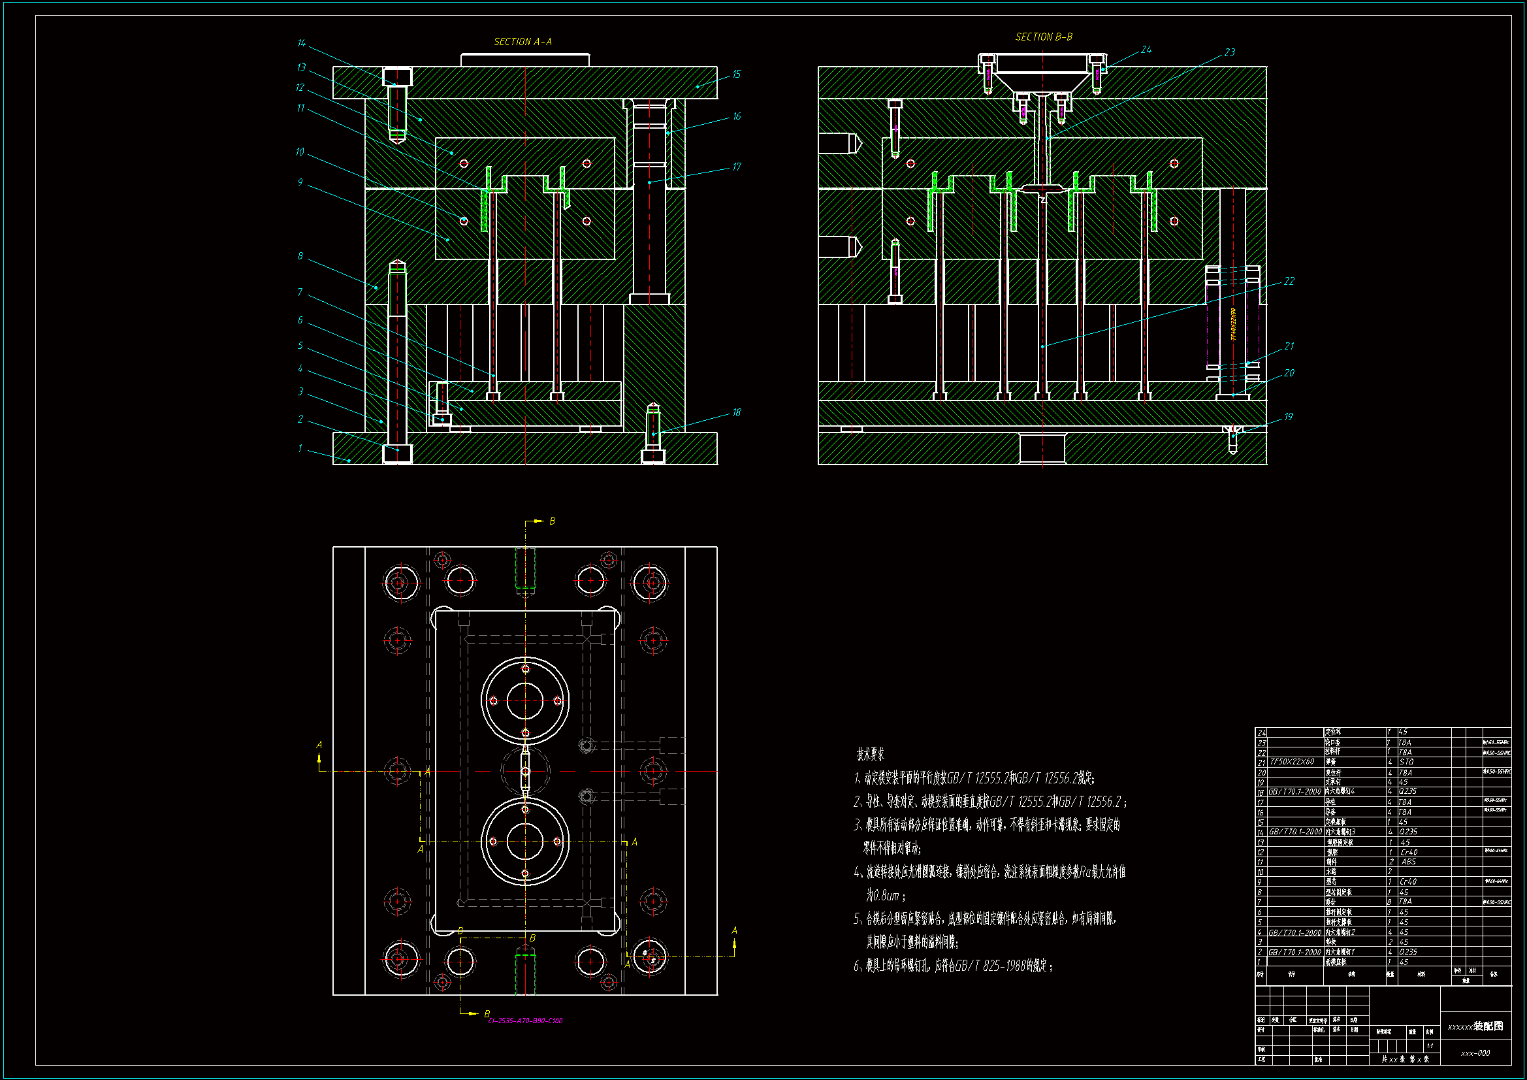
Task: Select callout label 9 on Section A-A
Action: [300, 182]
